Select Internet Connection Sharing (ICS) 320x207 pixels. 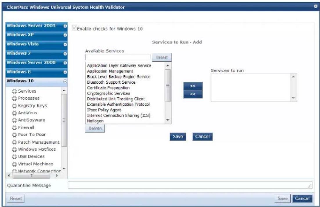[x=119, y=115]
